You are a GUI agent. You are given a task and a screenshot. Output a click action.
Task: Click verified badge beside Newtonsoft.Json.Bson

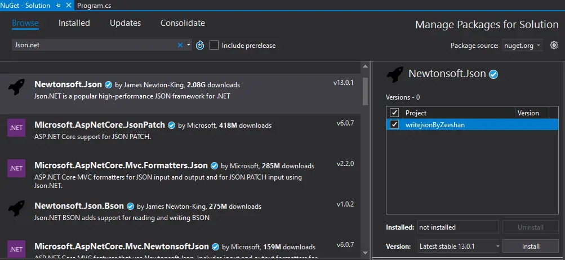click(x=131, y=207)
